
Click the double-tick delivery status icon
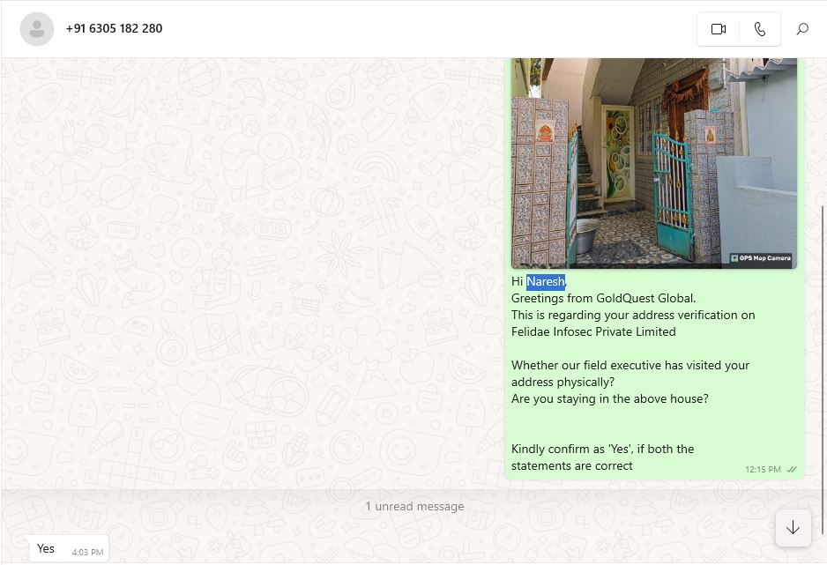792,470
